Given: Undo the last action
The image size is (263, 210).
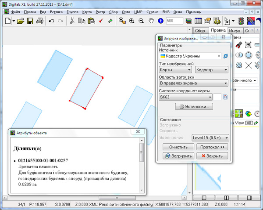Looking at the screenshot, I should (x=51, y=21).
